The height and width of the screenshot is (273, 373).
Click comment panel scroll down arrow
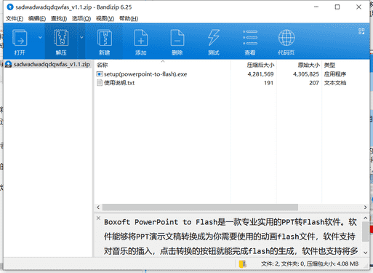[x=365, y=253]
